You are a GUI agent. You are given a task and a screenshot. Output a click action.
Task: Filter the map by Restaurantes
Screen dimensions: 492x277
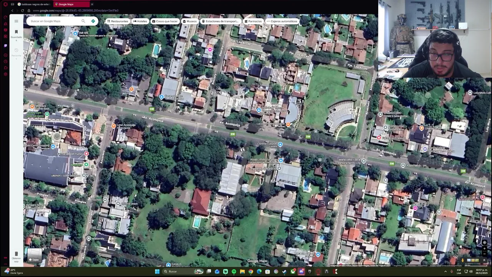[x=118, y=21]
